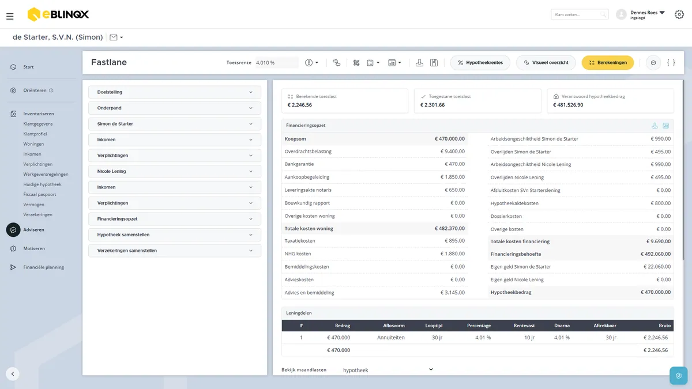Open the list view dropdown in toolbar
Screen dimensions: 692x389
tap(373, 63)
